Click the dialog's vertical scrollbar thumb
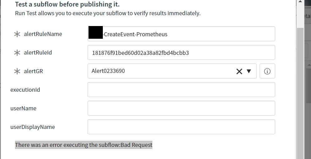This screenshot has width=311, height=159. [300, 93]
